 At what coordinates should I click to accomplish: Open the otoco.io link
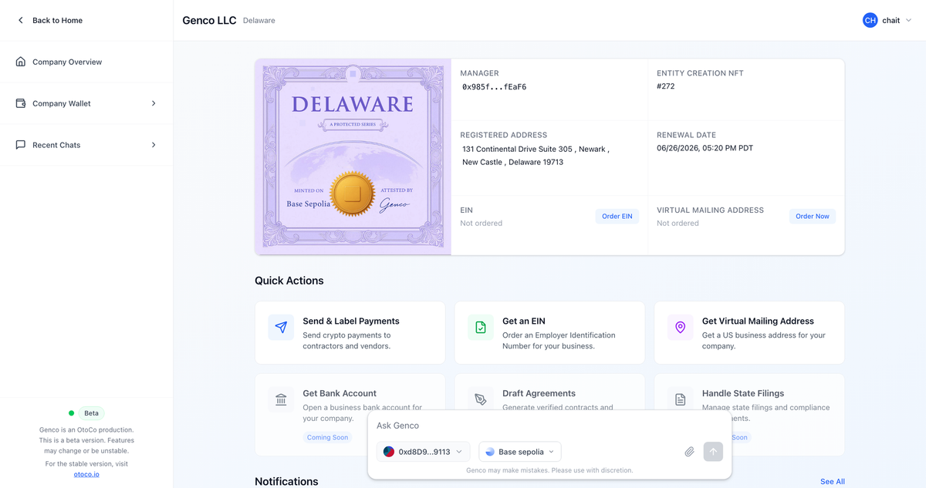(x=86, y=473)
